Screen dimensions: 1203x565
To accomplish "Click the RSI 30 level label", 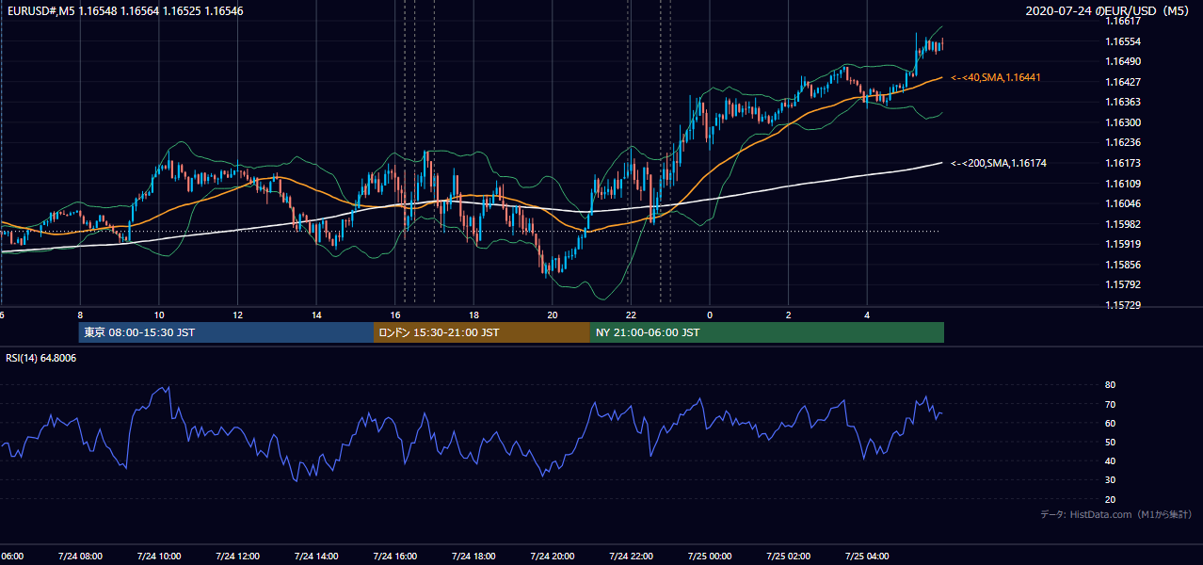I will point(1110,480).
